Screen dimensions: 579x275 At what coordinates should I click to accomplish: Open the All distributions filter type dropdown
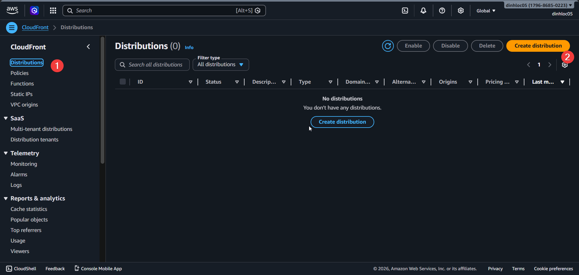[220, 64]
